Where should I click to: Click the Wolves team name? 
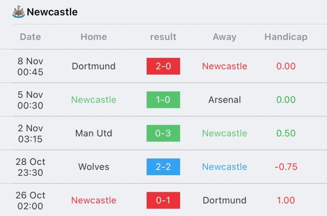(94, 167)
